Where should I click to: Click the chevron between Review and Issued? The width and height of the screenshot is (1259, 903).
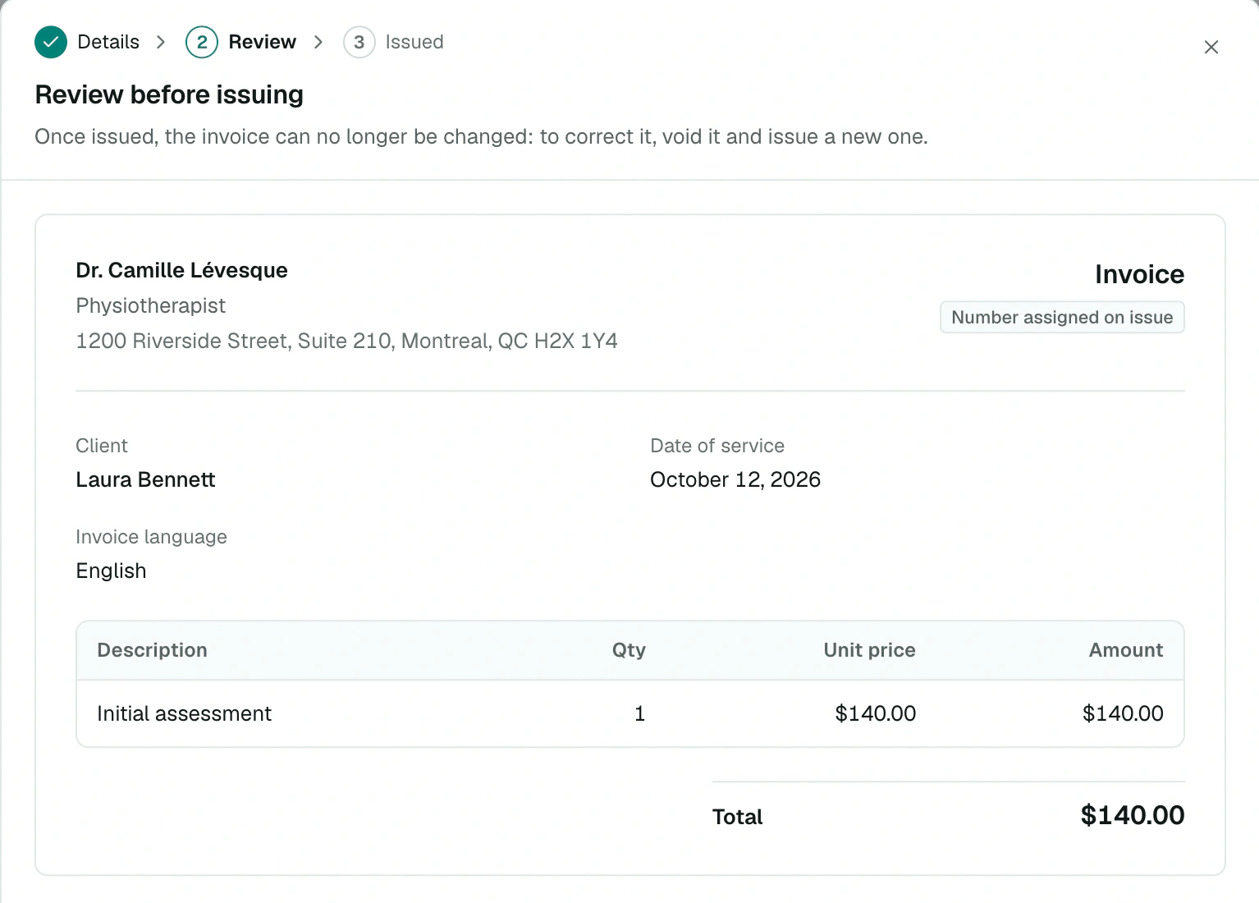click(318, 42)
